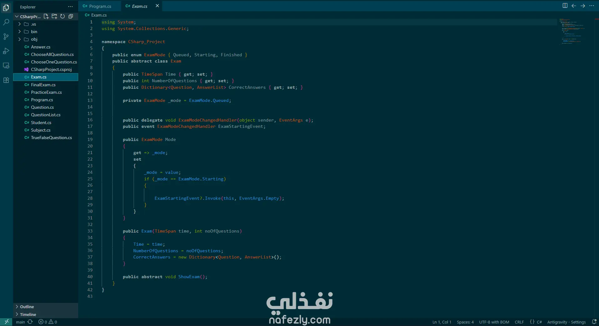Viewport: 599px width, 326px height.
Task: Open QuestionList.cs file
Action: tap(46, 115)
